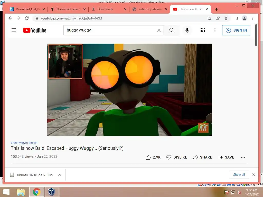Close the Download_Old_B tab
This screenshot has width=263, height=197.
pos(44,9)
